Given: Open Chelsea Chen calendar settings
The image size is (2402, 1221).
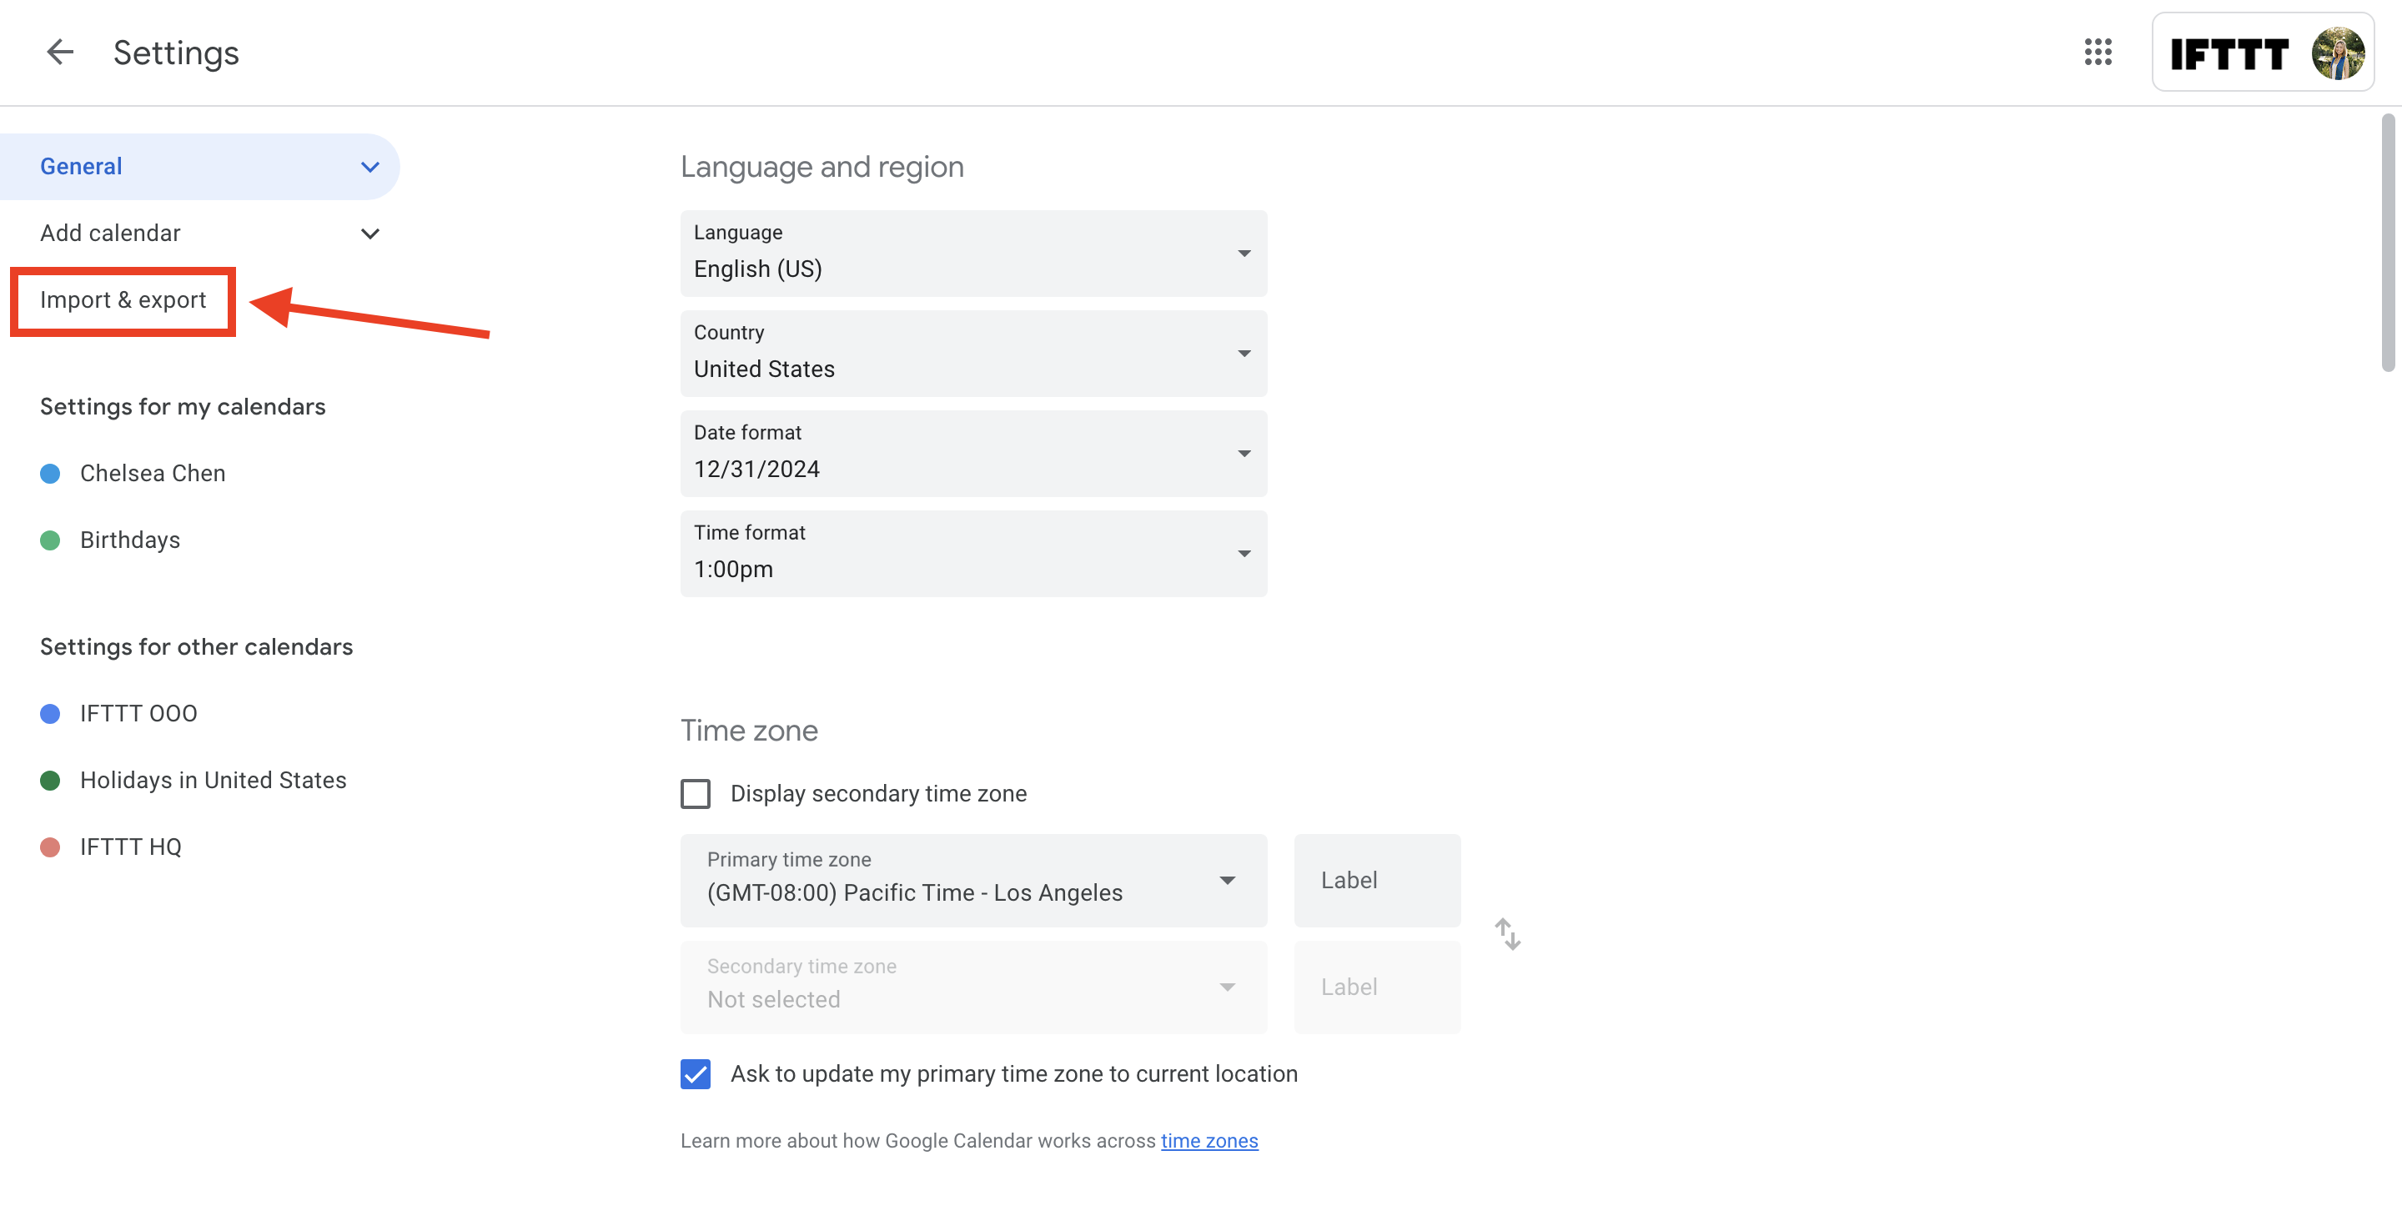Looking at the screenshot, I should click(153, 472).
